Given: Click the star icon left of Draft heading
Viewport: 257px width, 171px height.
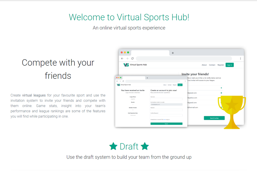Looking at the screenshot, I should click(113, 147).
